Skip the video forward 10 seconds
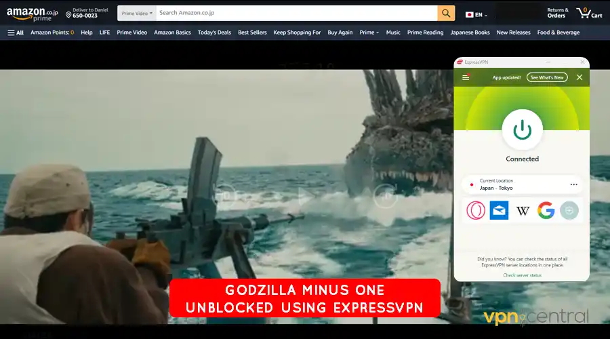 [x=386, y=196]
